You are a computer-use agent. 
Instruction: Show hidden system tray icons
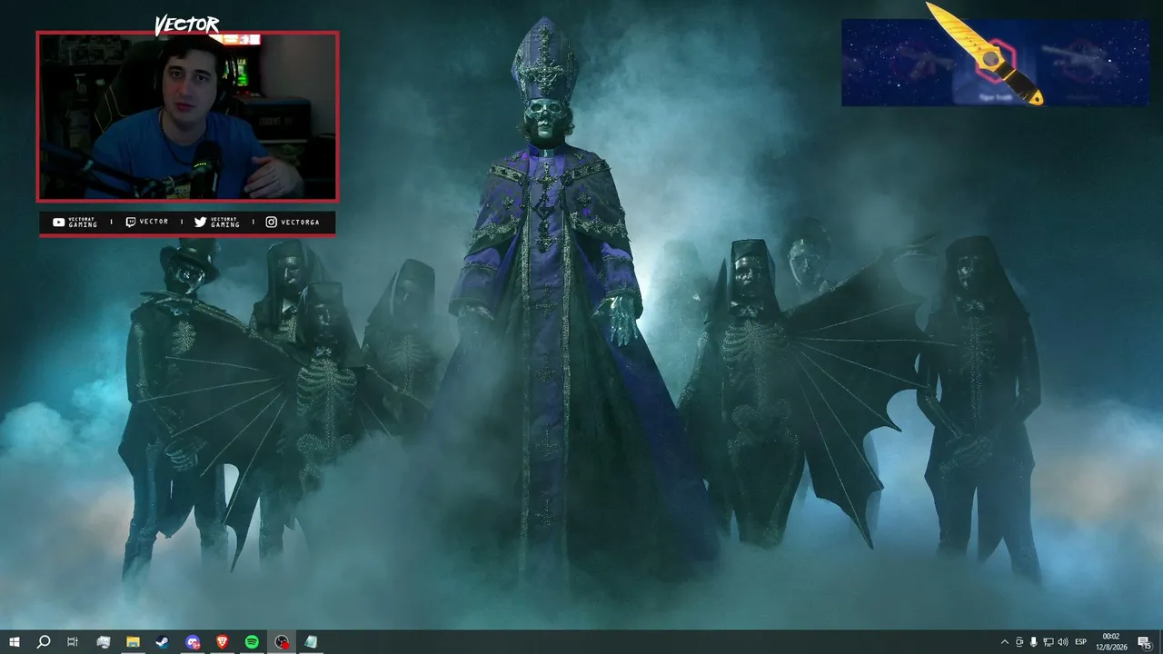click(x=1004, y=642)
